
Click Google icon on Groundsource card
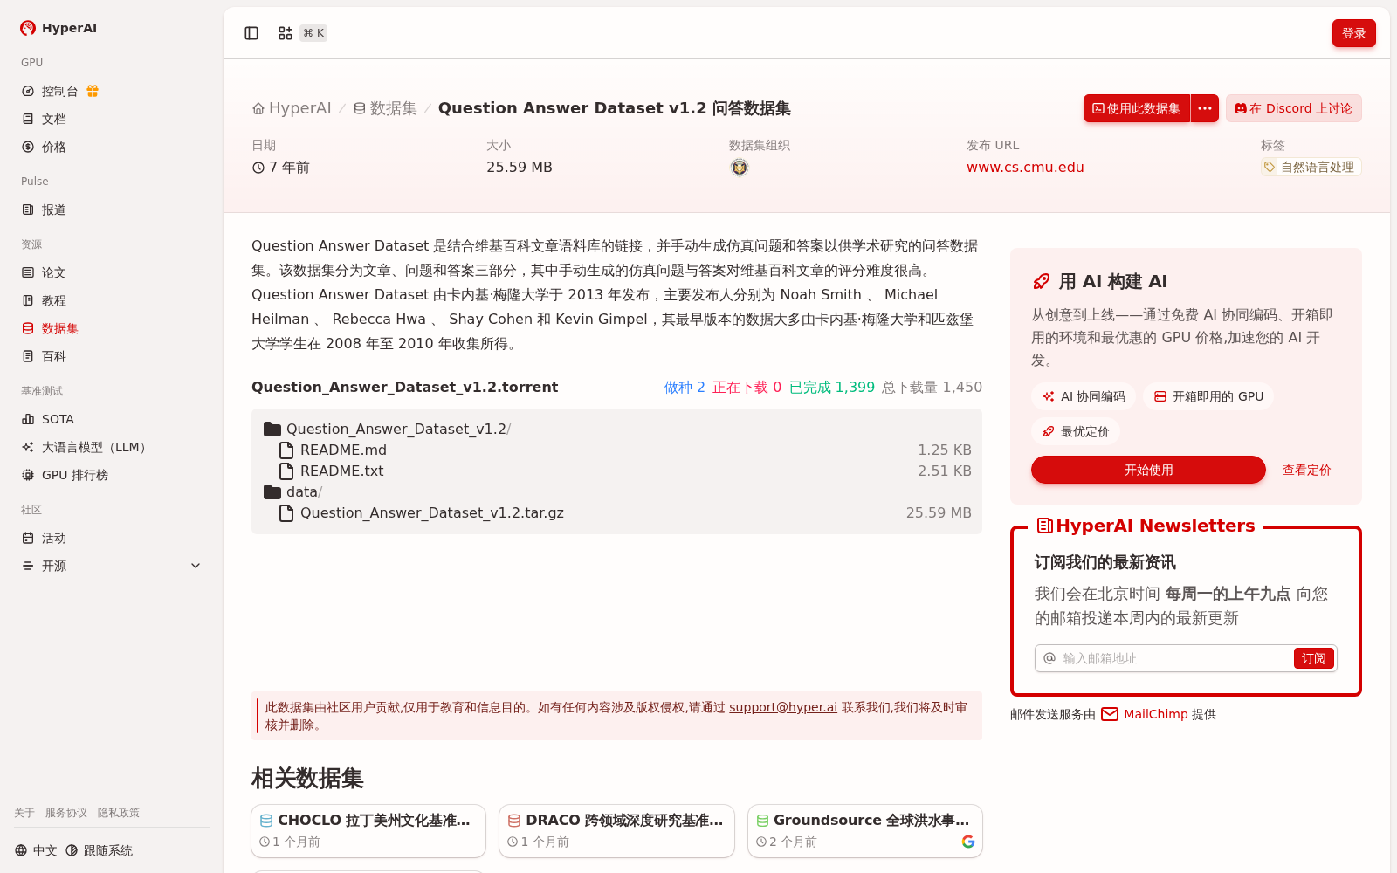coord(968,842)
